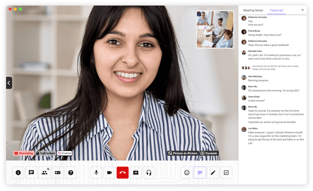Mute the microphone

[96, 173]
